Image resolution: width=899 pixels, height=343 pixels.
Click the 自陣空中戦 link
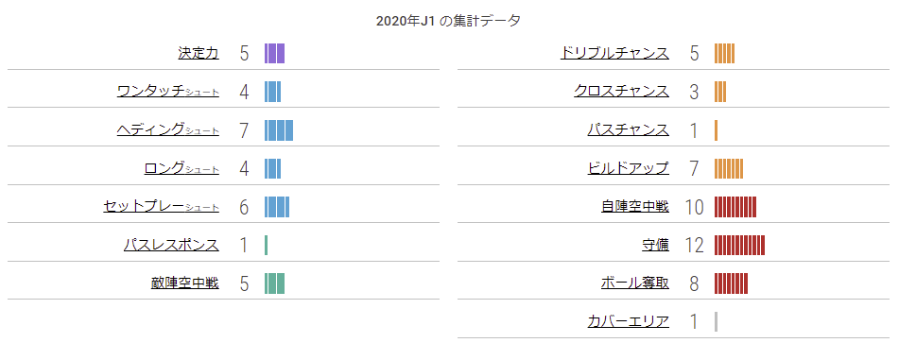point(635,207)
